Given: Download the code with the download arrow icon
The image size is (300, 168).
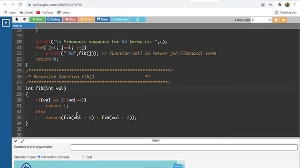Looking at the screenshot, I should click(x=137, y=19).
